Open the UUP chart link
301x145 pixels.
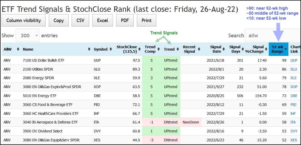coord(294,60)
